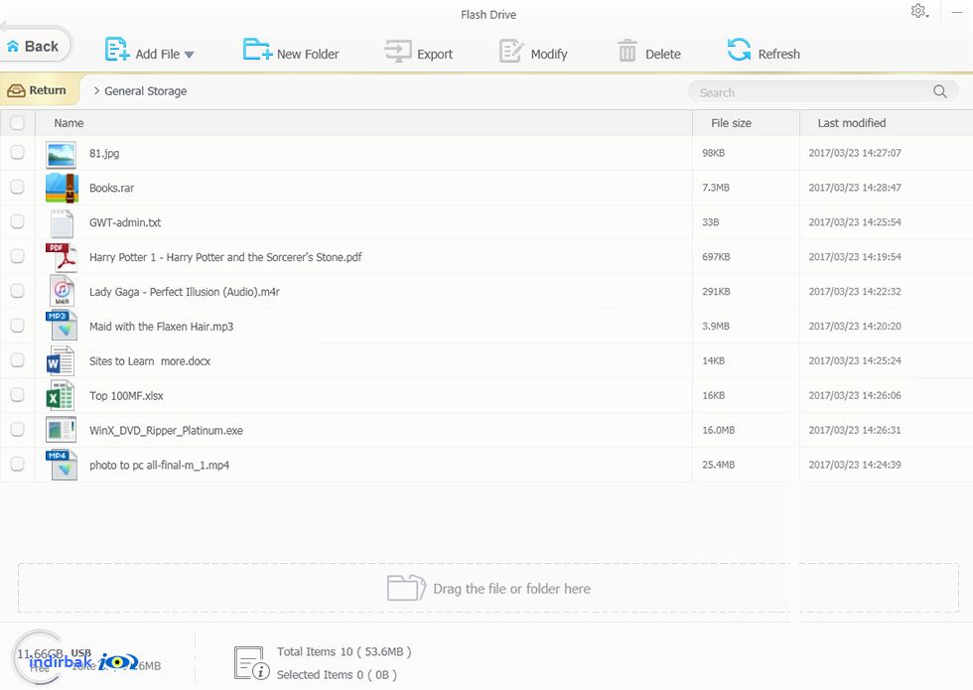Click the Word icon of Sites to Learn
This screenshot has height=690, width=973.
(x=61, y=361)
